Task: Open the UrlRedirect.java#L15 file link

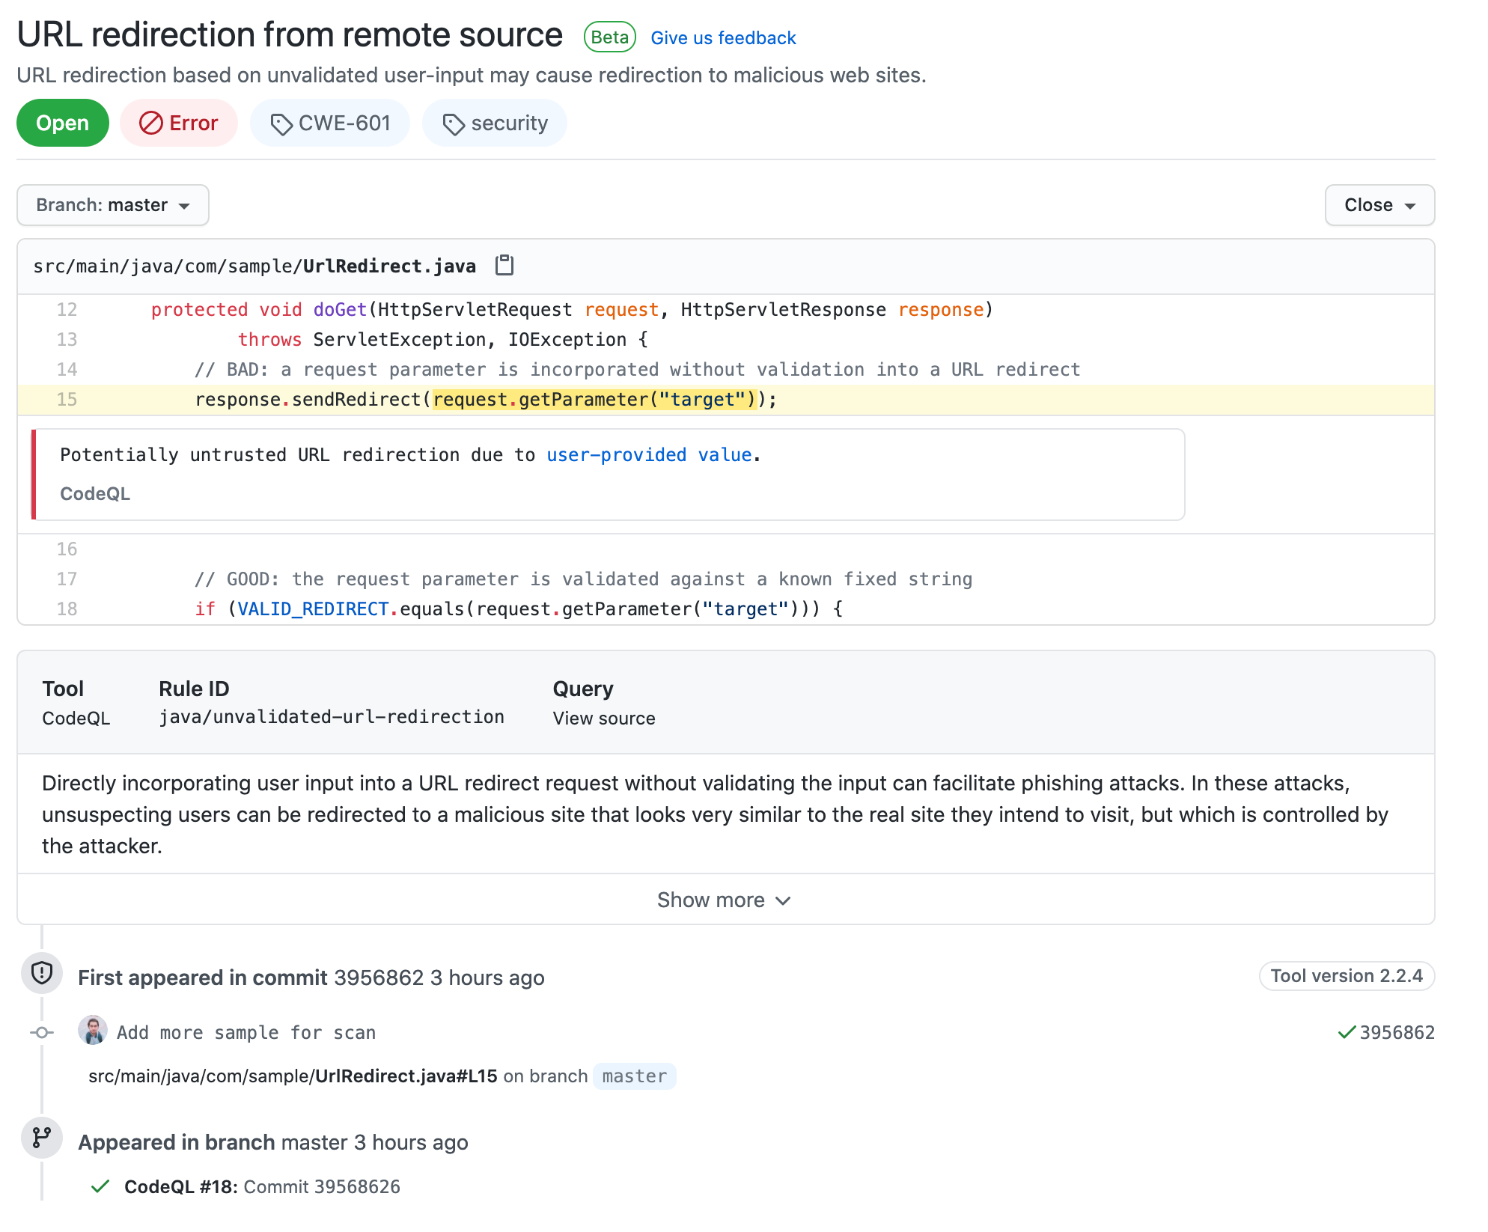Action: click(293, 1076)
